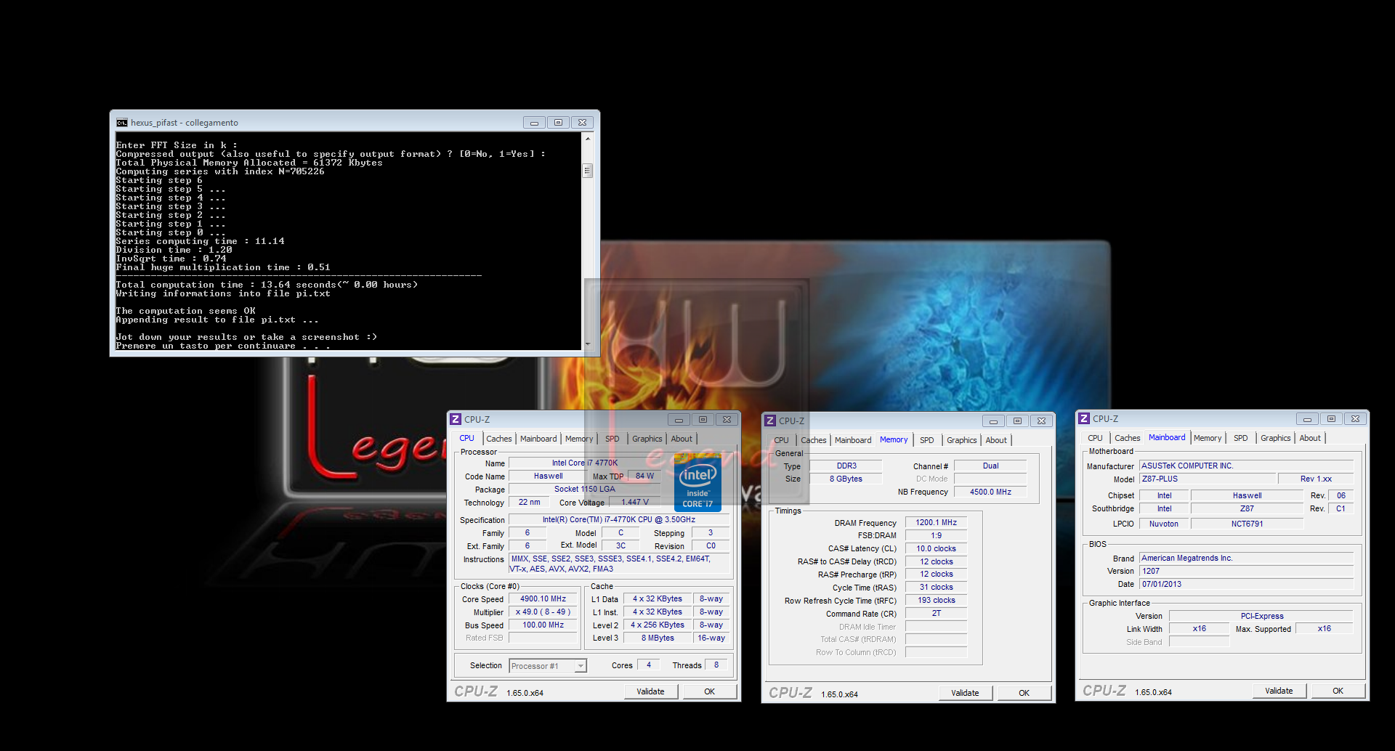This screenshot has width=1395, height=751.
Task: Click OK in the Mainboard window
Action: [x=1338, y=691]
